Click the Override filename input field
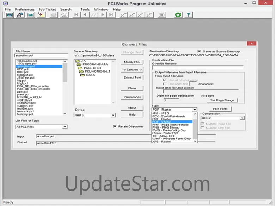Viewport: 275px width, 206px height. point(198,68)
